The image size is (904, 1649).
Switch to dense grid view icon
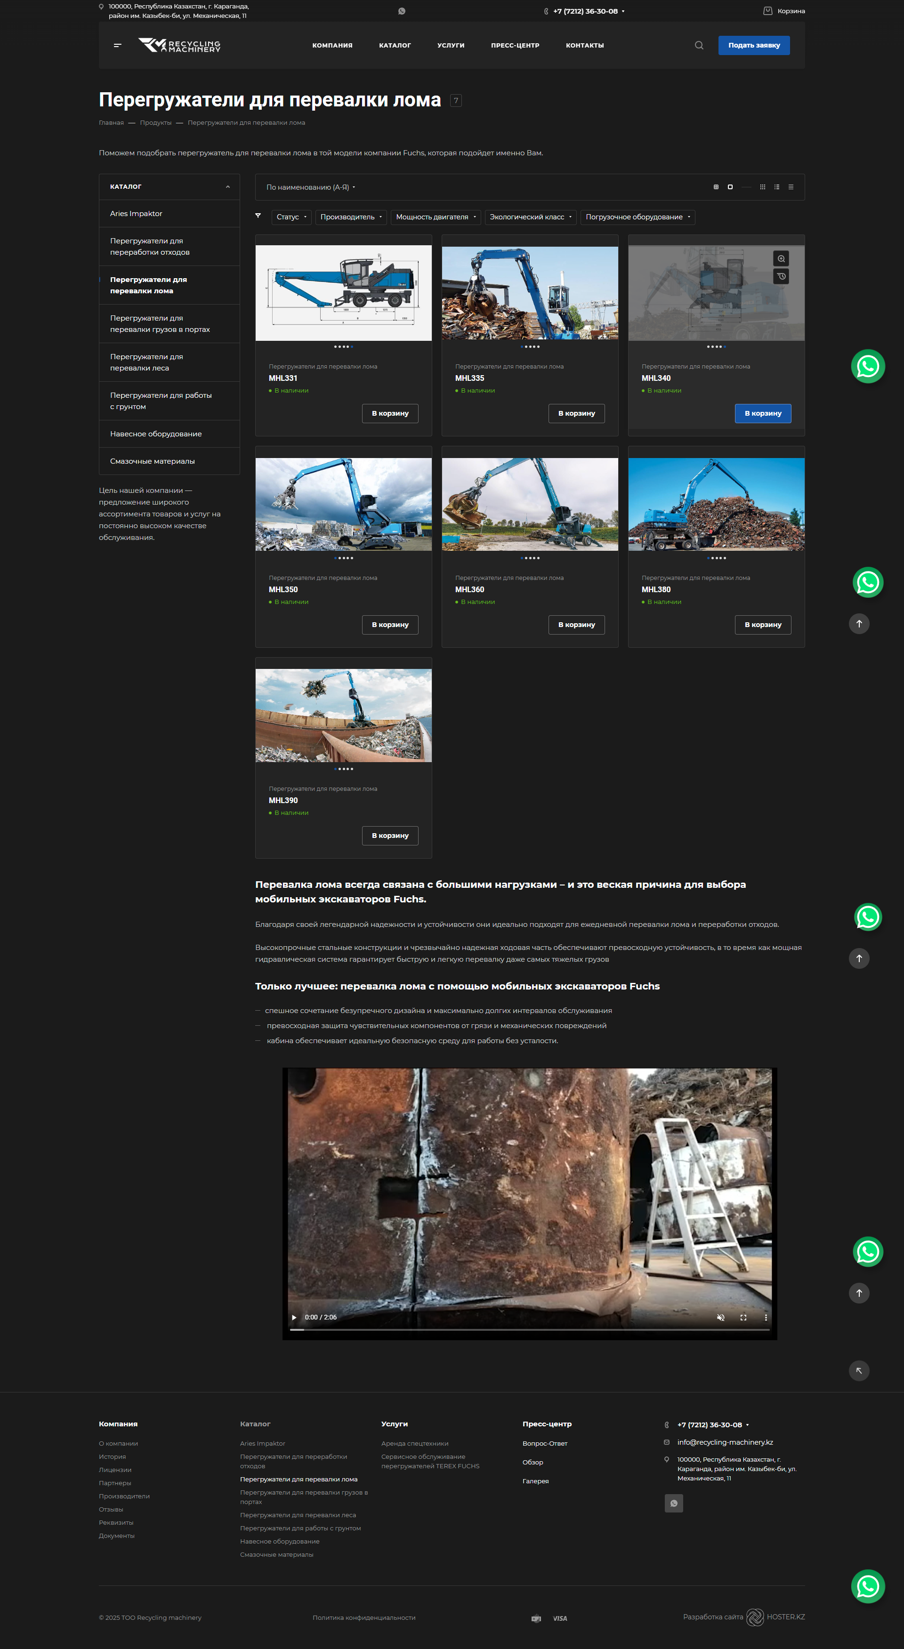762,187
